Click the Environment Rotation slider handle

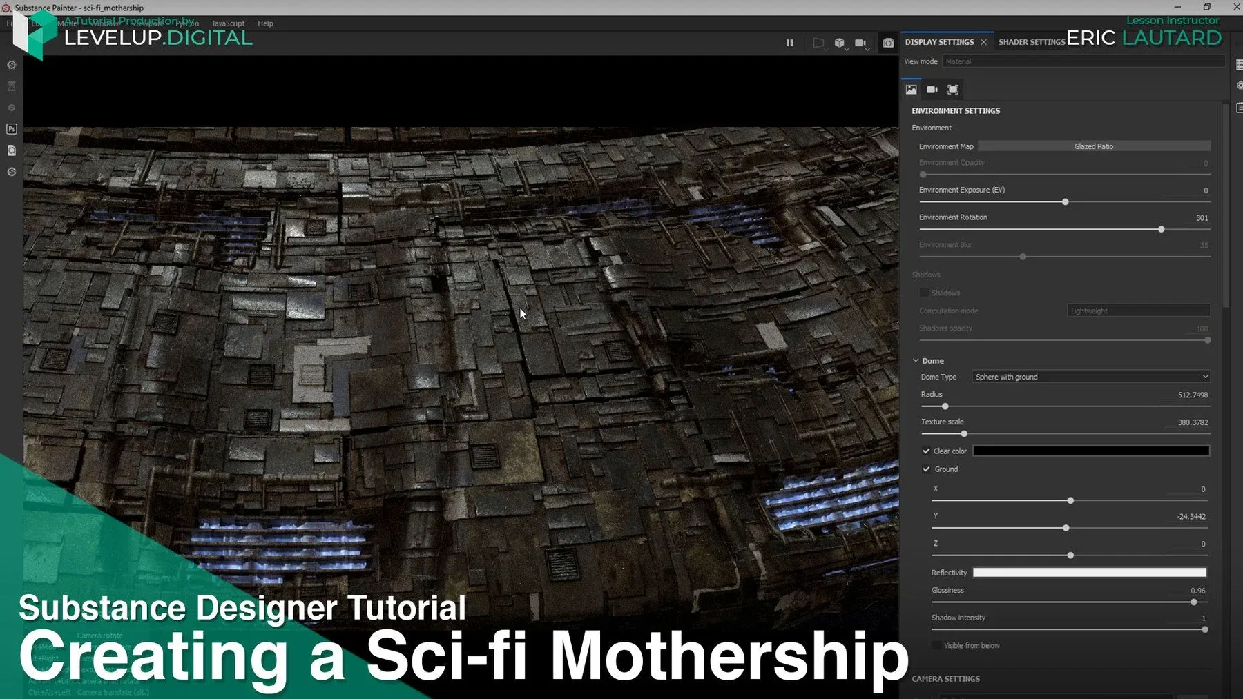1162,229
